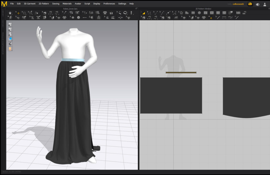Click the speaker audio icon top right
The image size is (270, 175).
tap(258, 4)
